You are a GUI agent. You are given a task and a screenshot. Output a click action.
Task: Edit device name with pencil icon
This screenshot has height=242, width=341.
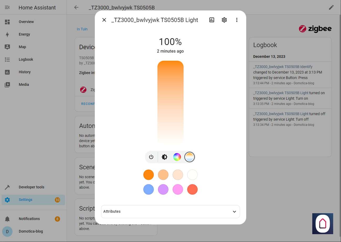tap(331, 7)
